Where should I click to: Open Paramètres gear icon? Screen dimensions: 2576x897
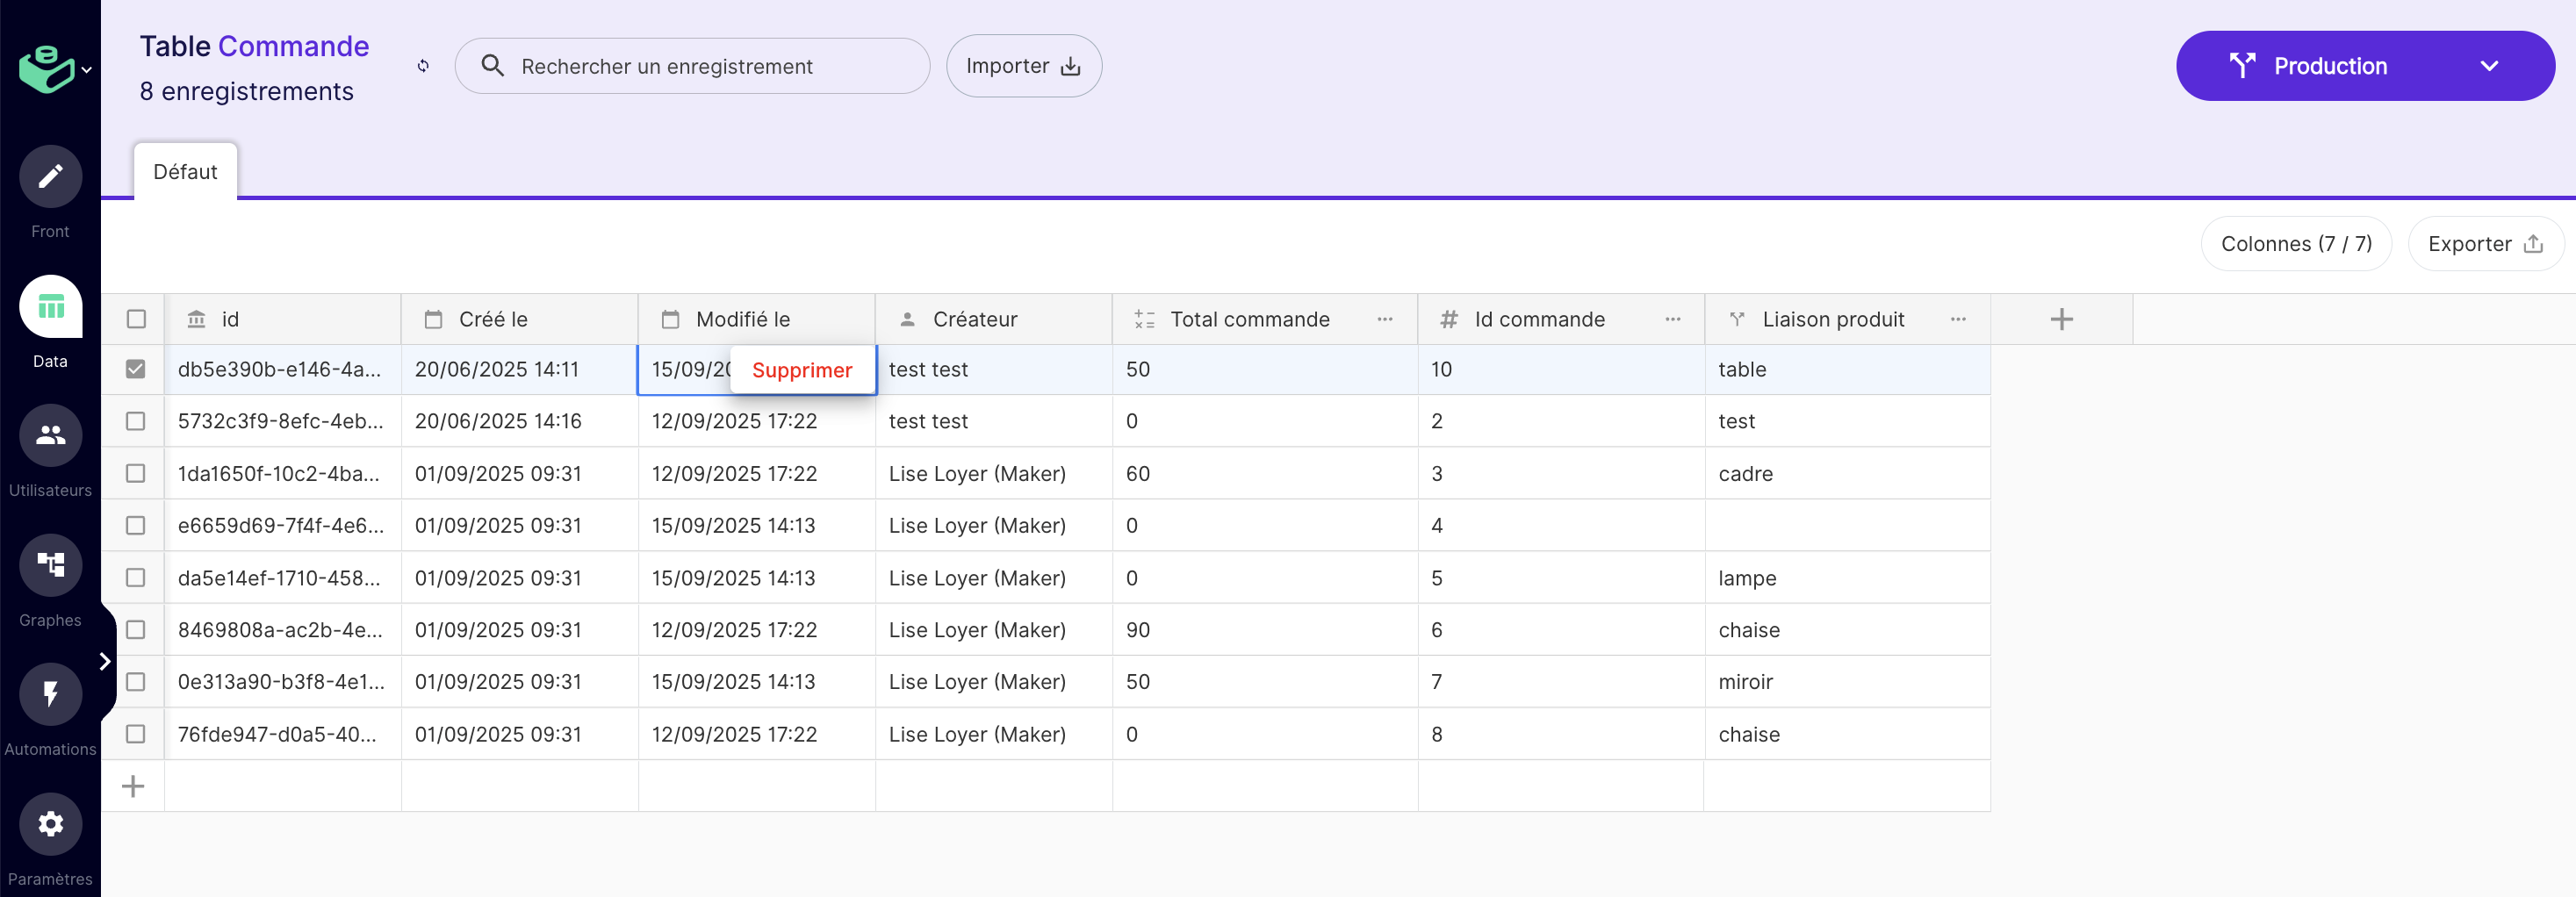pyautogui.click(x=50, y=824)
